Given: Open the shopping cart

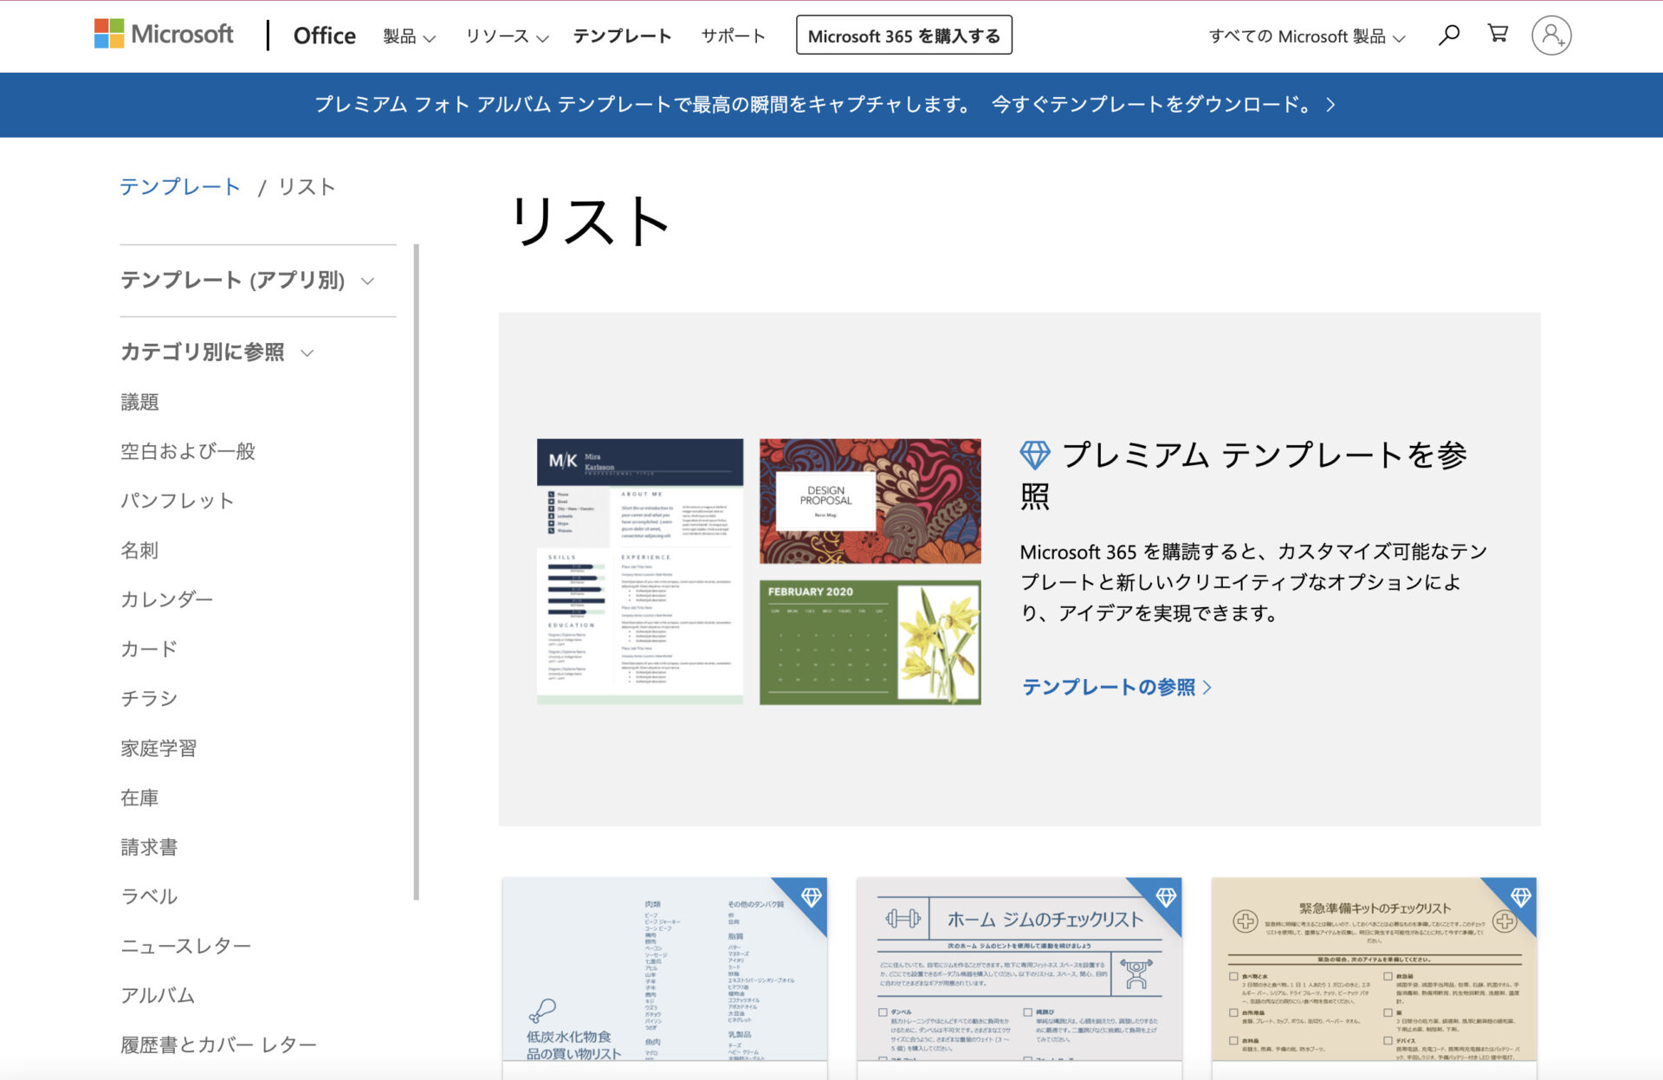Looking at the screenshot, I should (x=1497, y=35).
